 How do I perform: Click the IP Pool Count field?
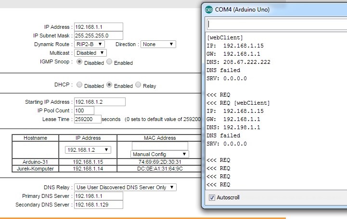click(84, 110)
